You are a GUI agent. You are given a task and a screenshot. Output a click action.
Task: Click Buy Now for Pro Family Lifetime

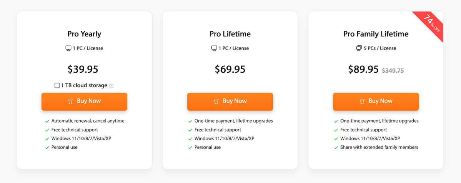click(376, 101)
